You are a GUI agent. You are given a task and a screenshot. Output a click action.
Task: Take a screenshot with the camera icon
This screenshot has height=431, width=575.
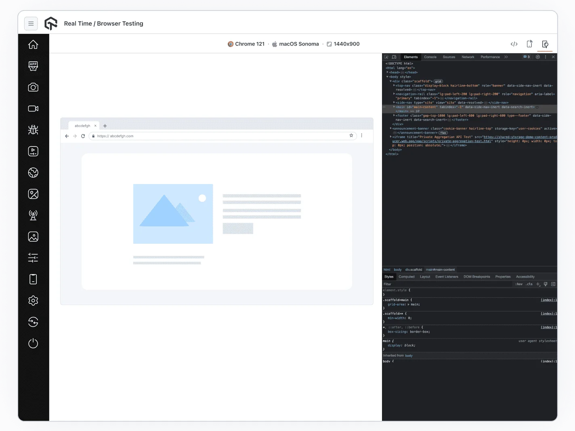click(33, 87)
